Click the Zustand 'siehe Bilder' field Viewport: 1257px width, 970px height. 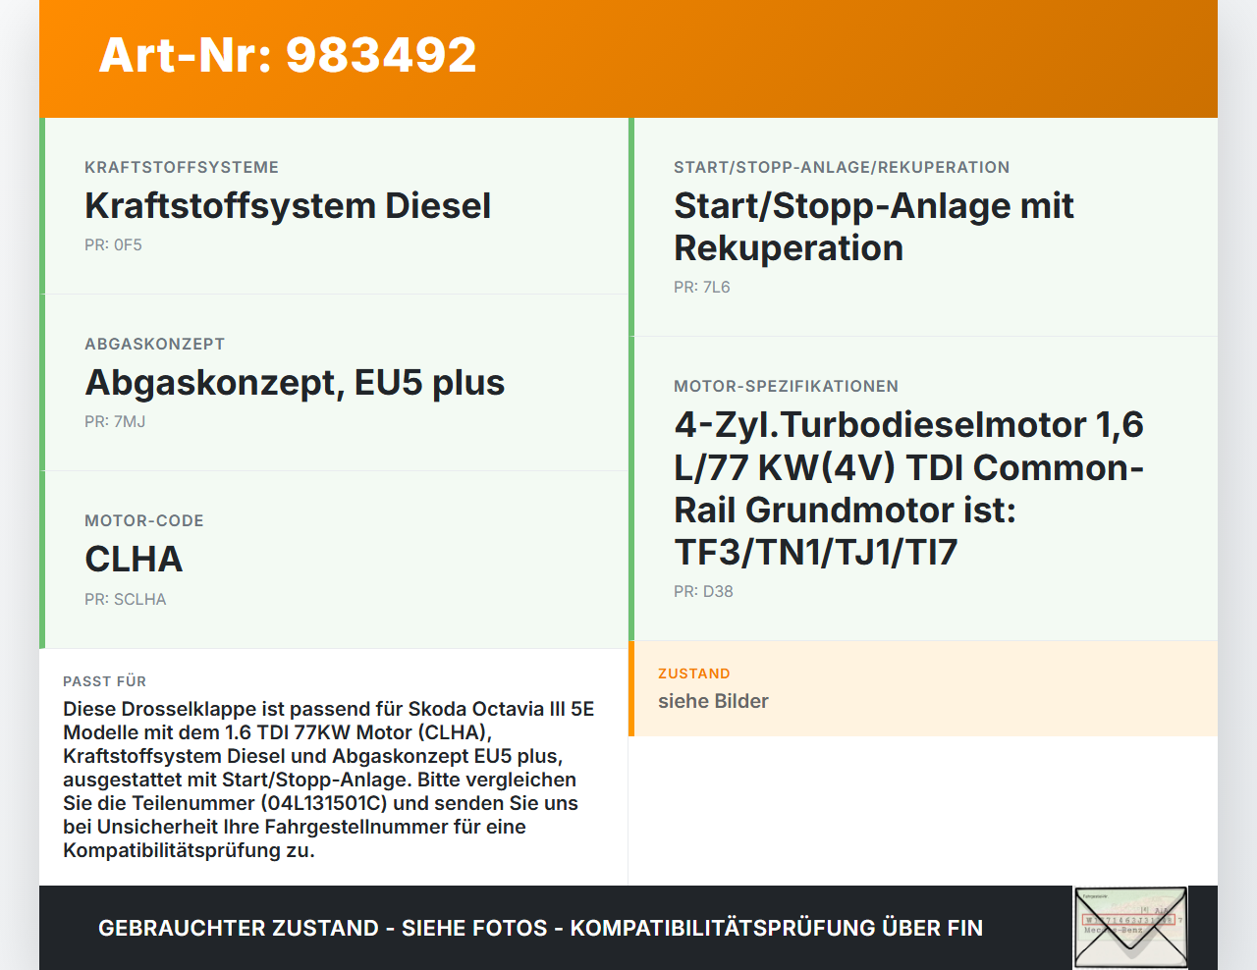[x=713, y=701]
